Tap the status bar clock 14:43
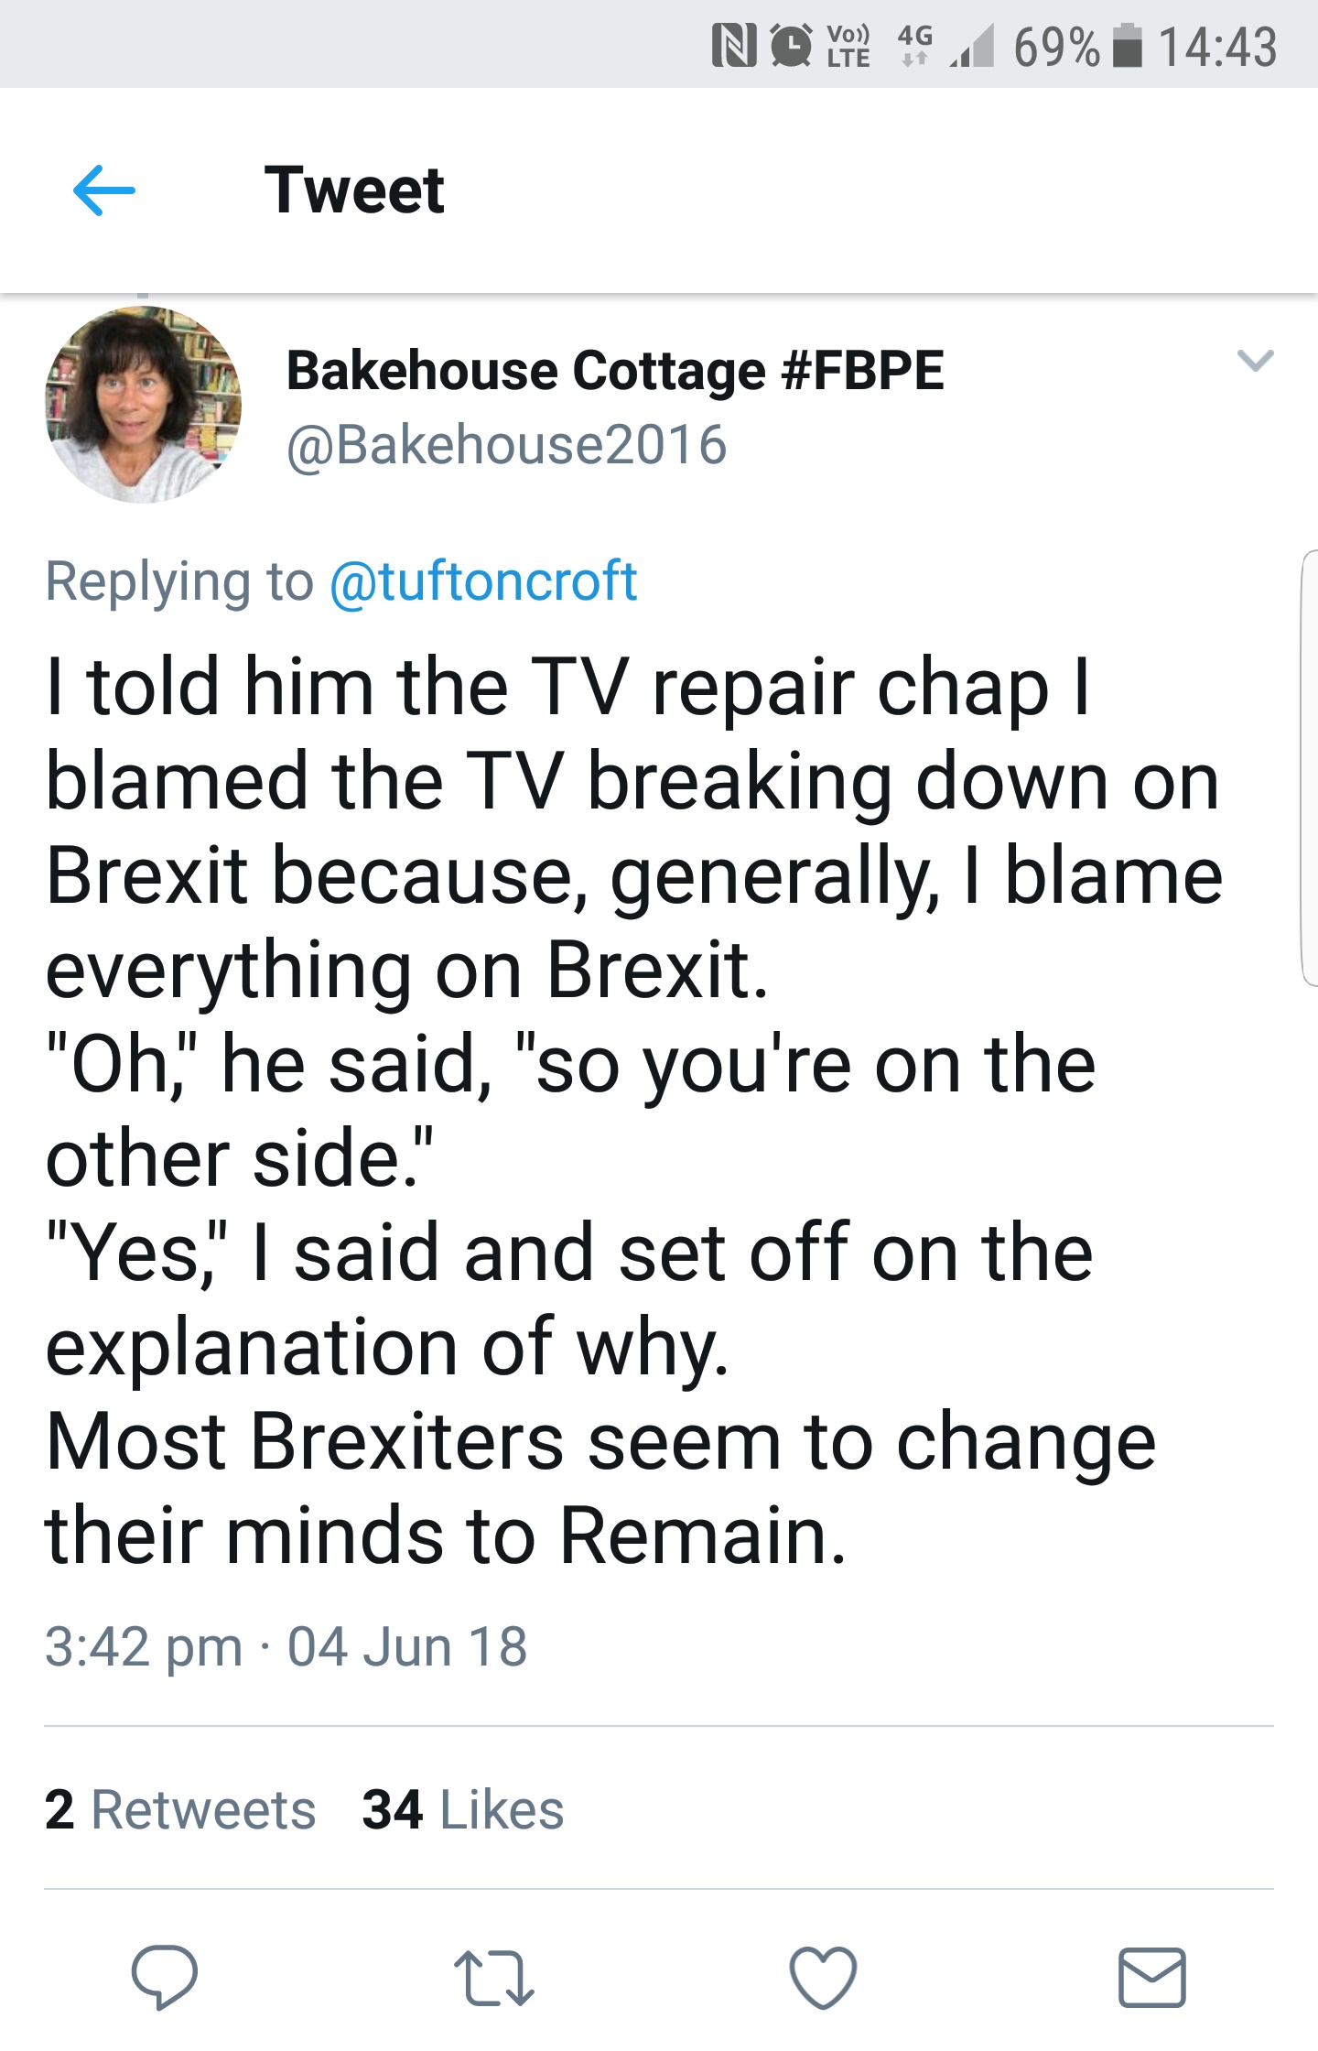1318x2051 pixels. (x=1216, y=47)
